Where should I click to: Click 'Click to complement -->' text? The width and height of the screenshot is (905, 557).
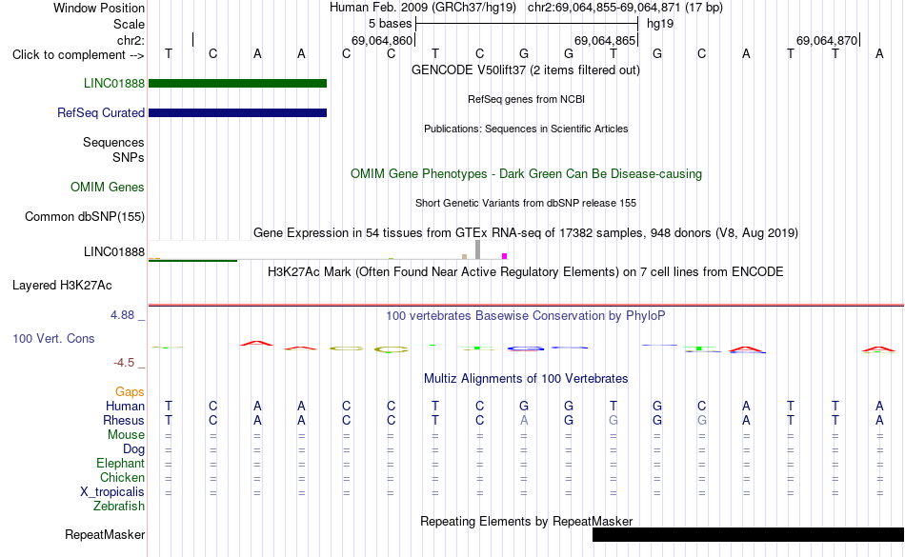pos(78,55)
